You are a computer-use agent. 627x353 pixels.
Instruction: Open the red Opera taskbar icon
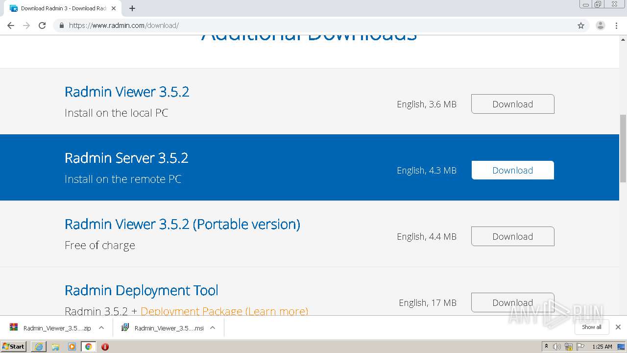point(105,347)
